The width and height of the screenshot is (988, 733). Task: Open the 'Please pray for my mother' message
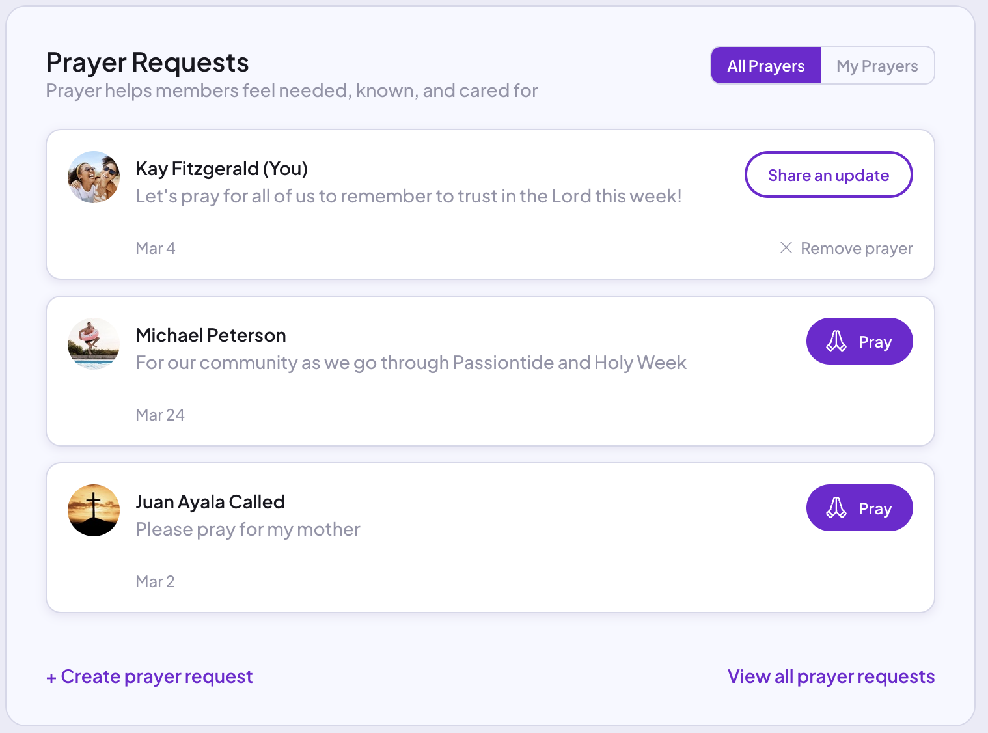[248, 529]
